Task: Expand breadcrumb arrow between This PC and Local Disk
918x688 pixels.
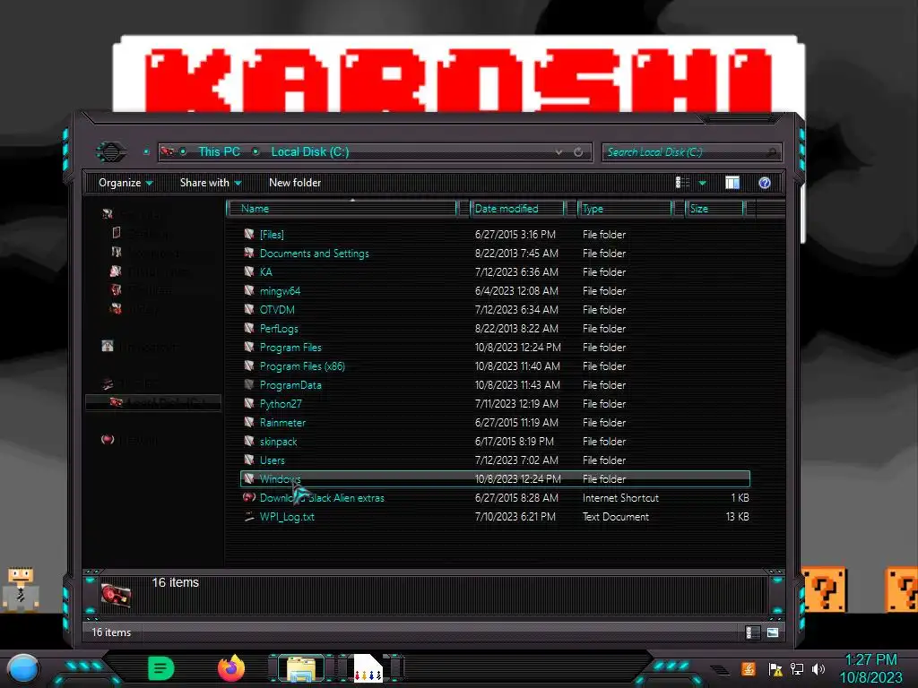Action: [255, 151]
